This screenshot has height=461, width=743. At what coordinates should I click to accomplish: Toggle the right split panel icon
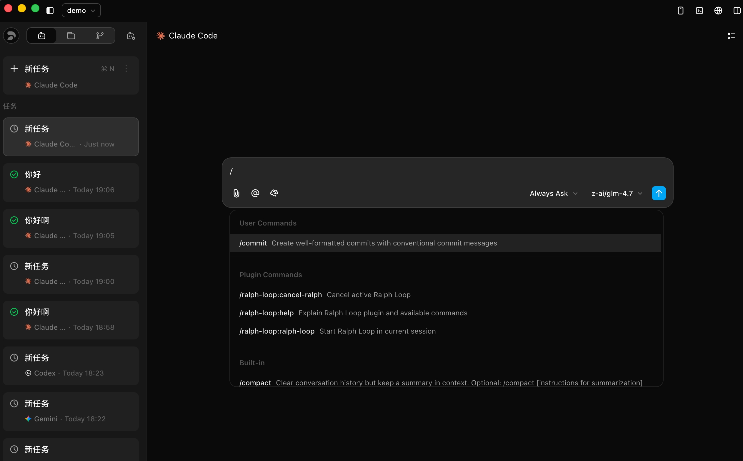coord(737,11)
